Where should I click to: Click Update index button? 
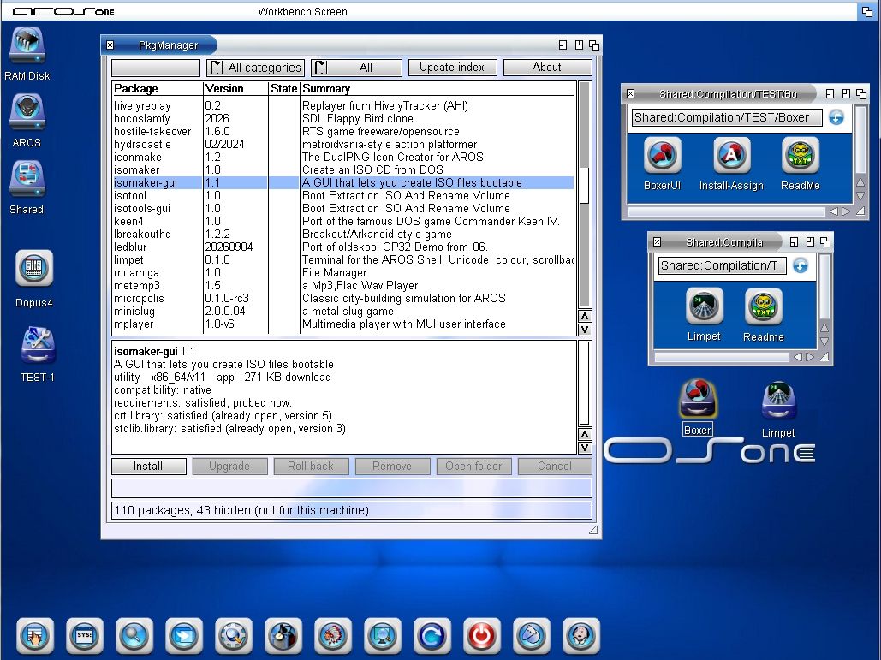452,68
